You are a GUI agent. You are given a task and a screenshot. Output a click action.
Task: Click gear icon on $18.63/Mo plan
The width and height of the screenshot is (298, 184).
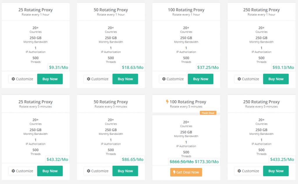[x=88, y=79]
